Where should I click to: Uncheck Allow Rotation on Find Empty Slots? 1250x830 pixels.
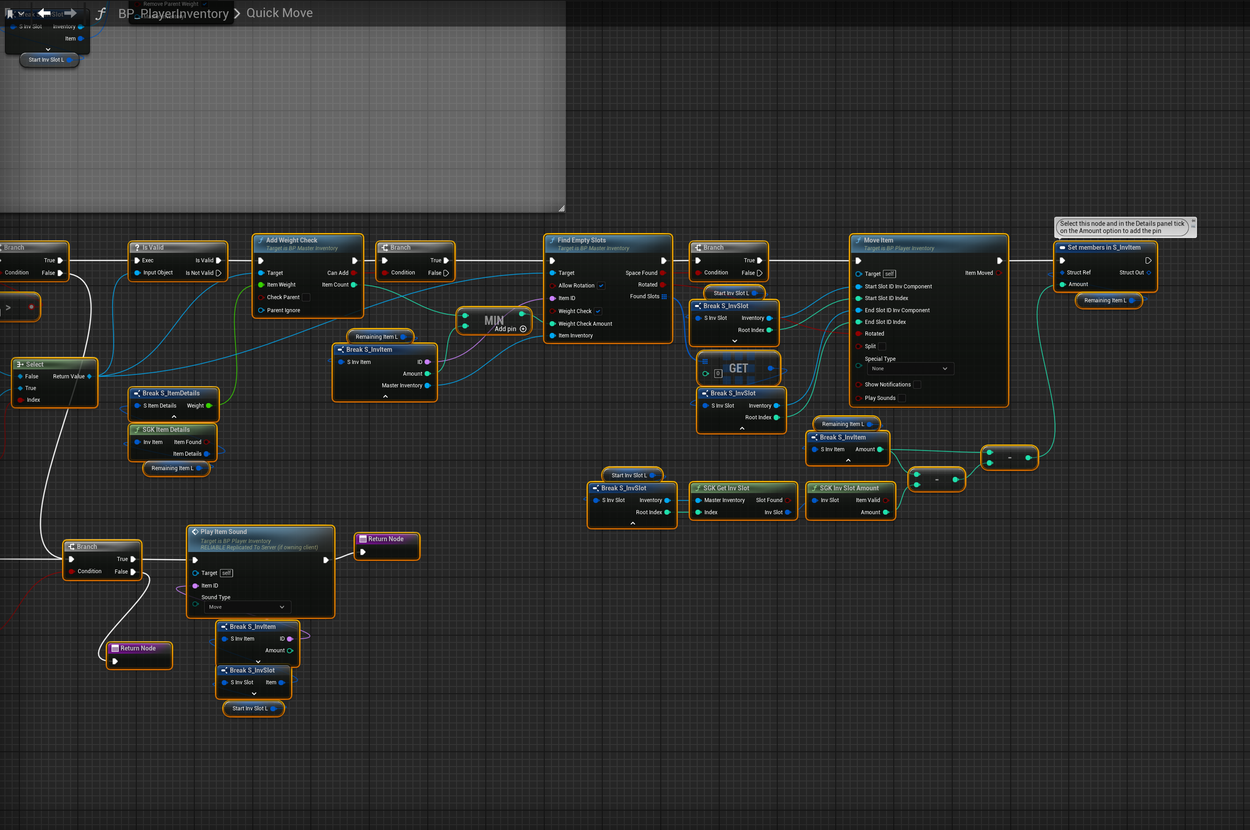601,286
